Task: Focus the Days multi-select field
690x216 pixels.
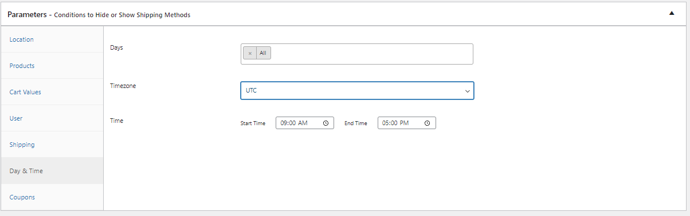Action: pos(357,54)
